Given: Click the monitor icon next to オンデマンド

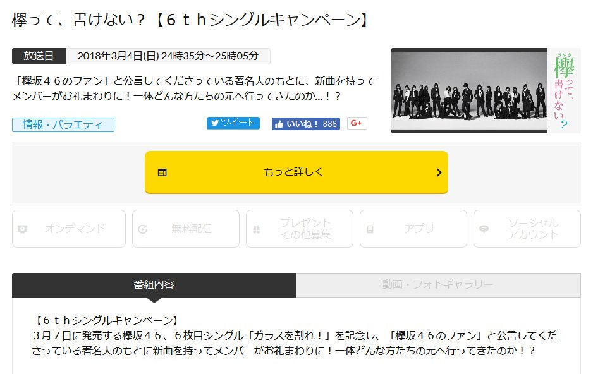Looking at the screenshot, I should coord(22,229).
